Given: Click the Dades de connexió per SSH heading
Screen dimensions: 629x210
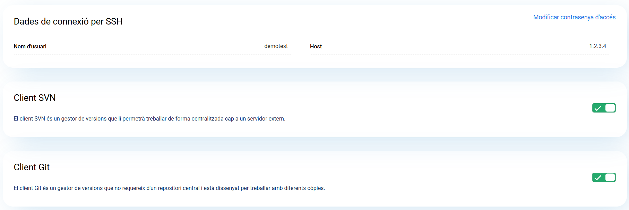Looking at the screenshot, I should (68, 21).
